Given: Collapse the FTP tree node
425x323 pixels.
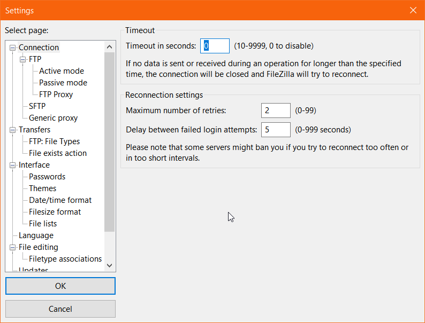Looking at the screenshot, I should coord(23,59).
